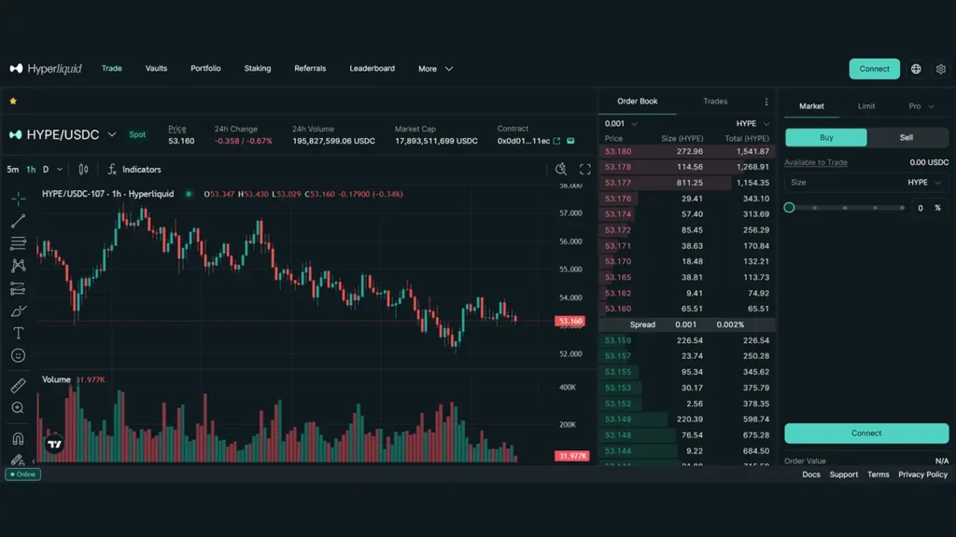
Task: Open the candlestick chart style menu
Action: tap(83, 170)
